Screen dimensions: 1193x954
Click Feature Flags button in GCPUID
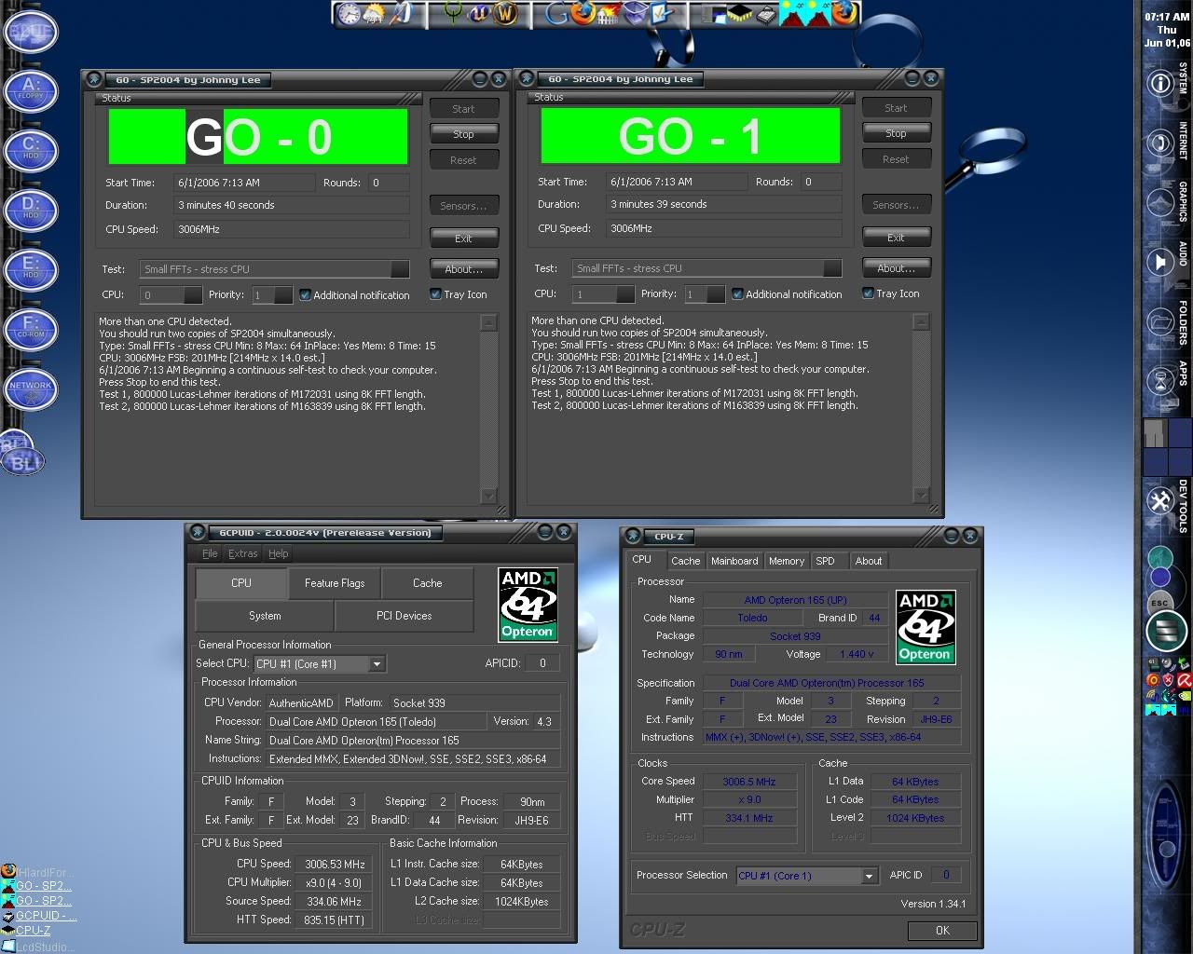(335, 583)
